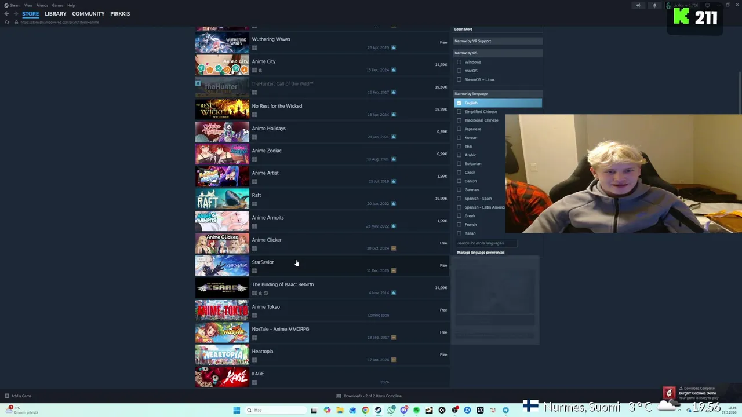The width and height of the screenshot is (742, 417).
Task: Check the Thai language filter
Action: point(459,147)
